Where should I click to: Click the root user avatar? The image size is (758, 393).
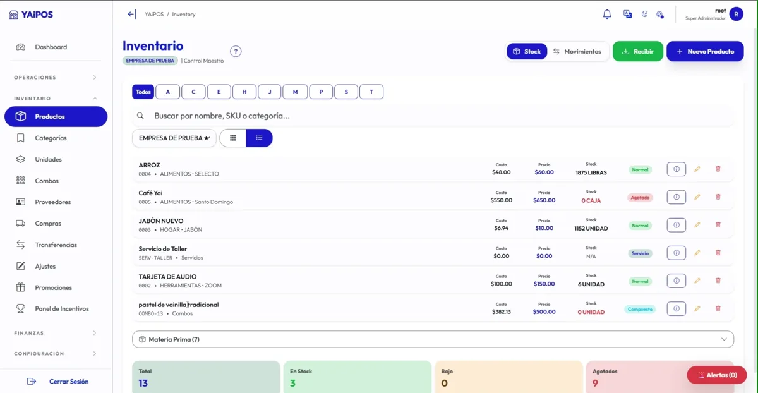[736, 14]
